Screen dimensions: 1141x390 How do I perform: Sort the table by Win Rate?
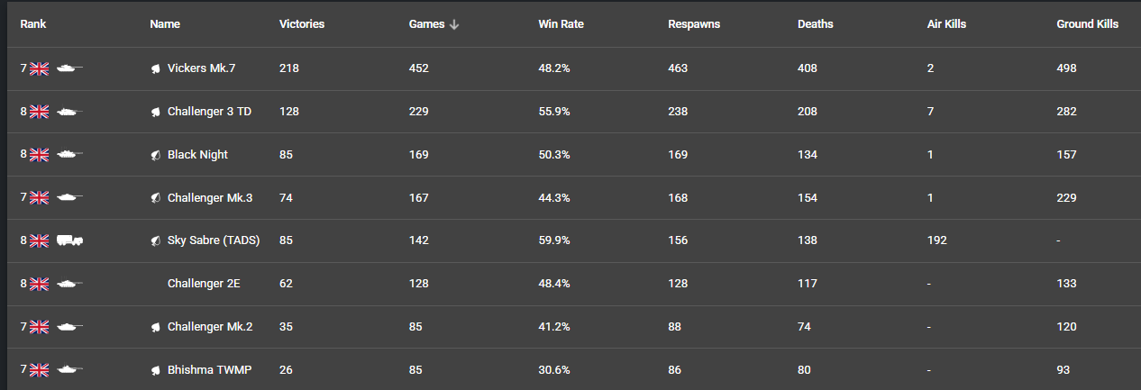(x=561, y=24)
